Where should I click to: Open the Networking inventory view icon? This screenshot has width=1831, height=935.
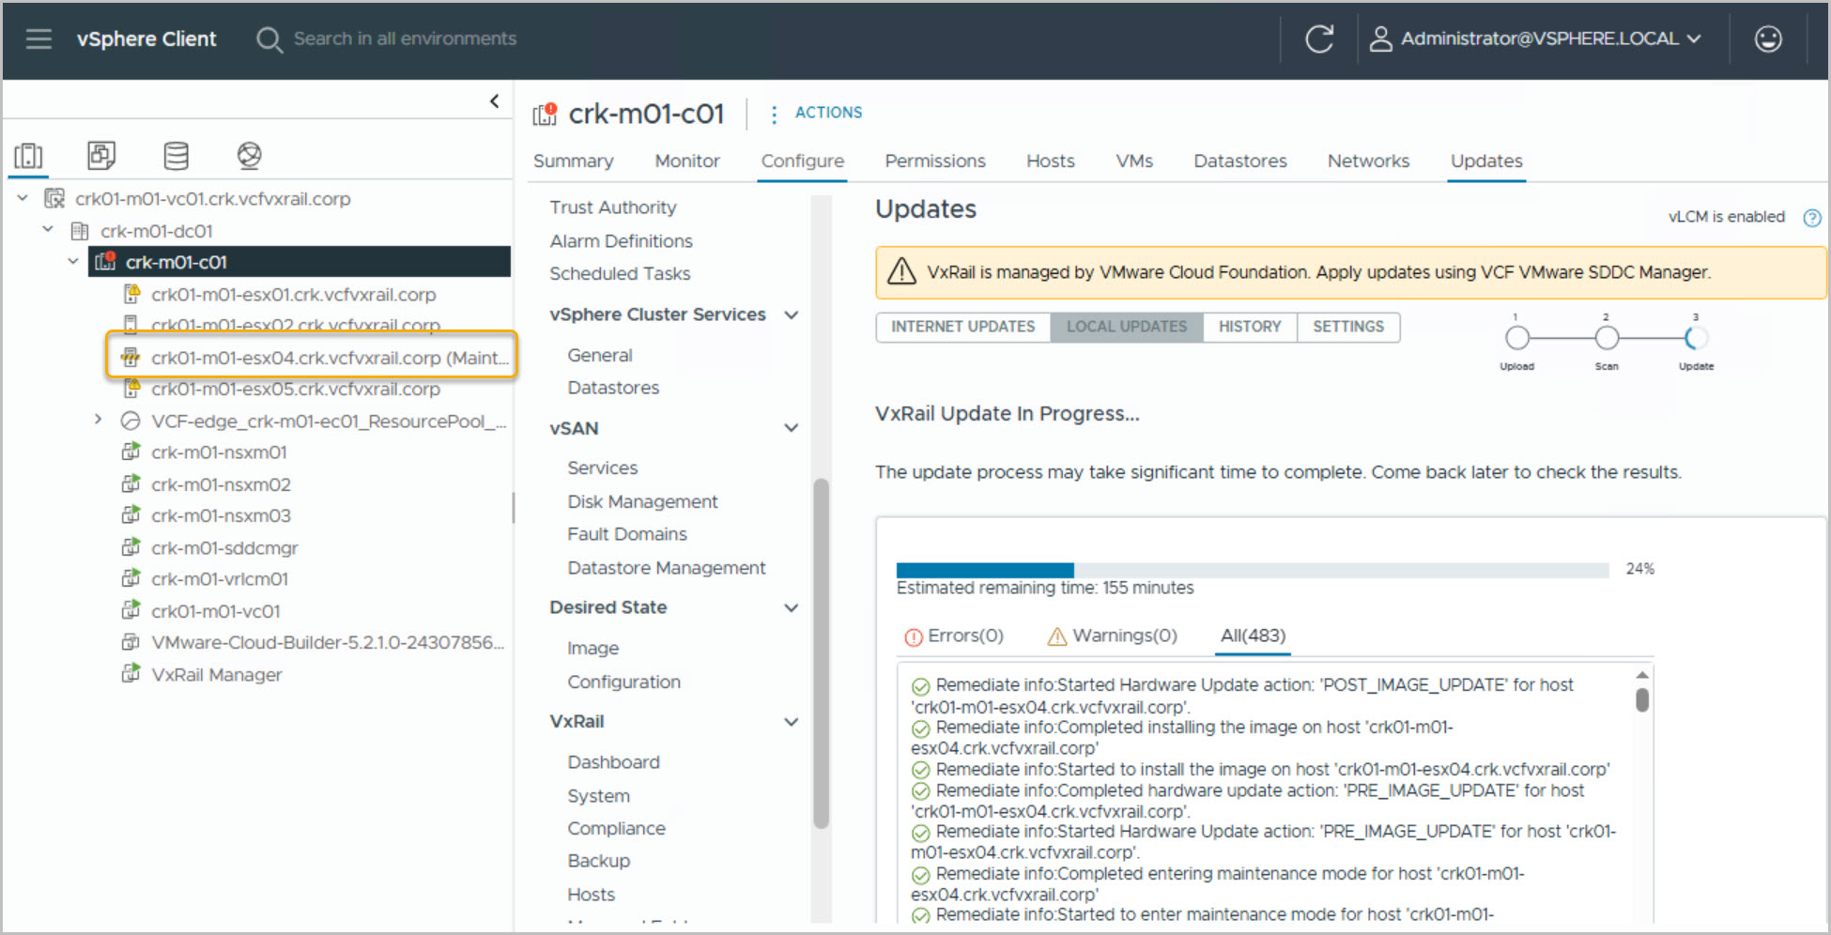click(x=249, y=156)
